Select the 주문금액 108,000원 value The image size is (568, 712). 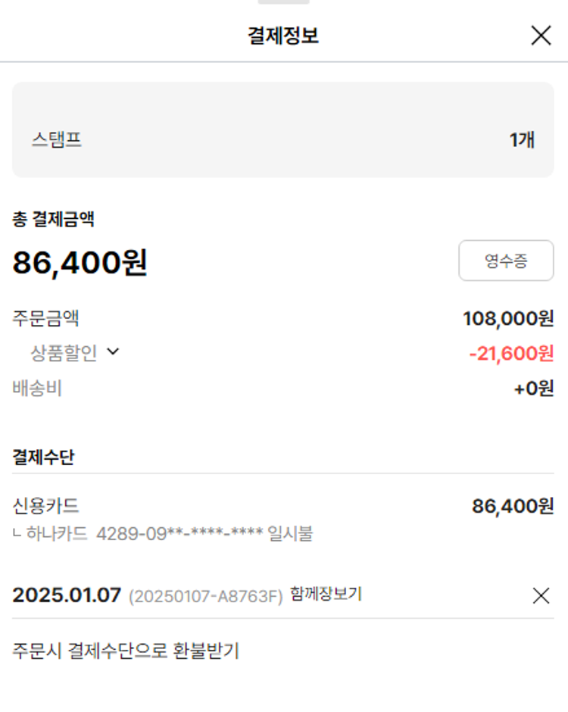[508, 319]
